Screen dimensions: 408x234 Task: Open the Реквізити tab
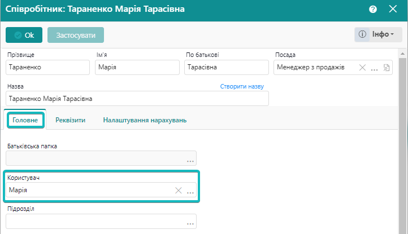(70, 120)
